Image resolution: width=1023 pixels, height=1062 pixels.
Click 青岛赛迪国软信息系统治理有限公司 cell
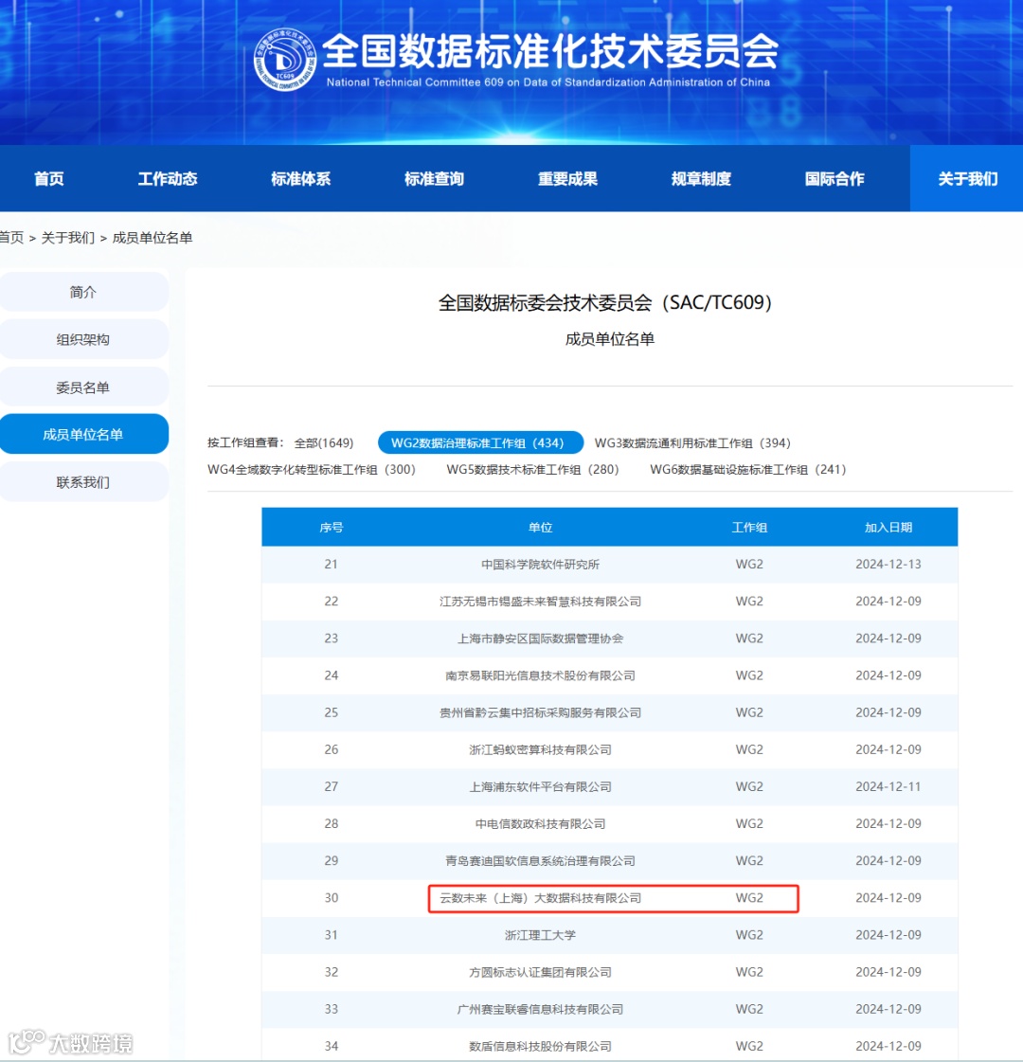click(540, 861)
